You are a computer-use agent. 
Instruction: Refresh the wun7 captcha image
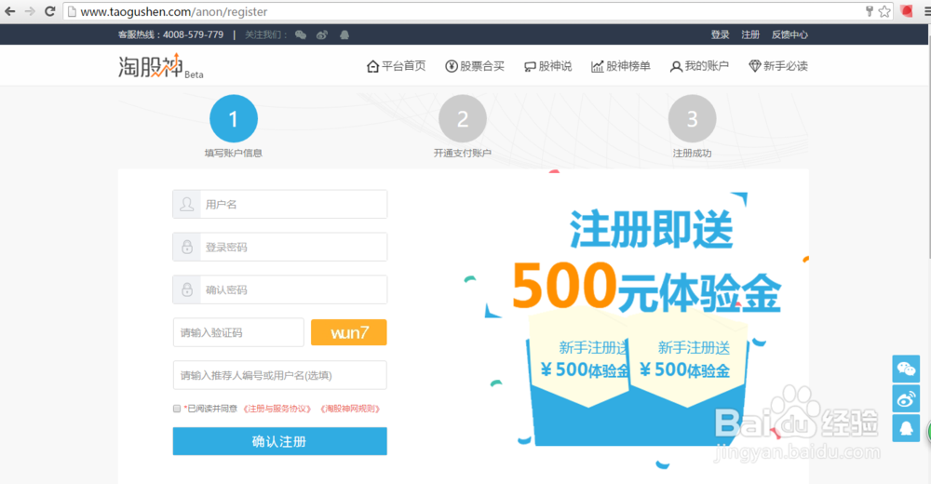click(349, 332)
